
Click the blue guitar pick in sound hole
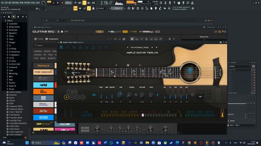(x=190, y=71)
